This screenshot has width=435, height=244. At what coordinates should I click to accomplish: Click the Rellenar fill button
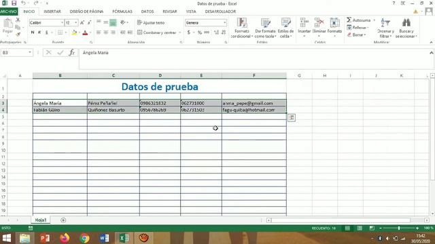358,27
